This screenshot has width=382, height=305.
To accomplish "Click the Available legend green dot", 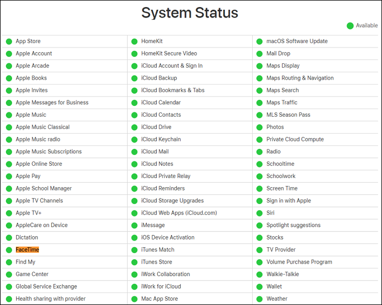I will (x=350, y=26).
